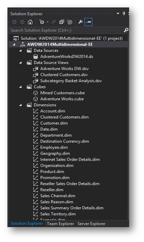Switch to the Team Explorer tab
The width and height of the screenshot is (144, 242).
[x=60, y=224]
